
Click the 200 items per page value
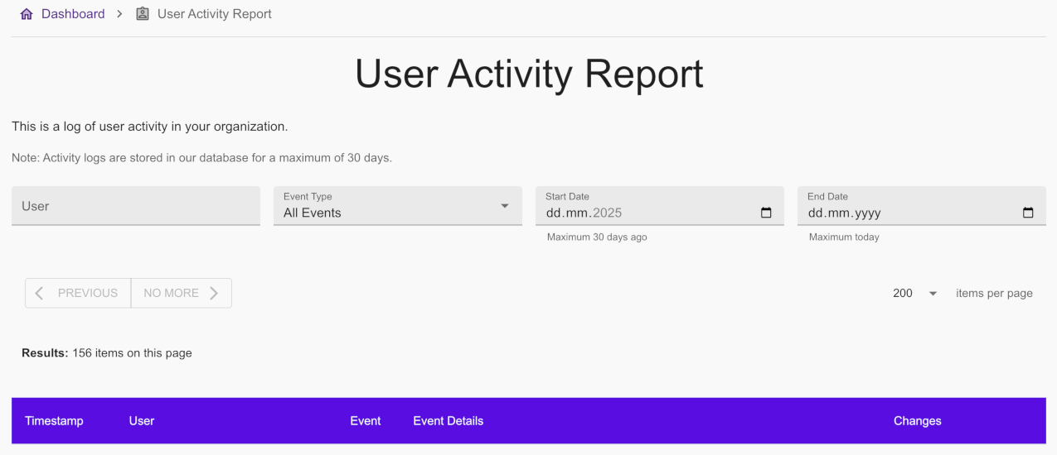click(903, 293)
